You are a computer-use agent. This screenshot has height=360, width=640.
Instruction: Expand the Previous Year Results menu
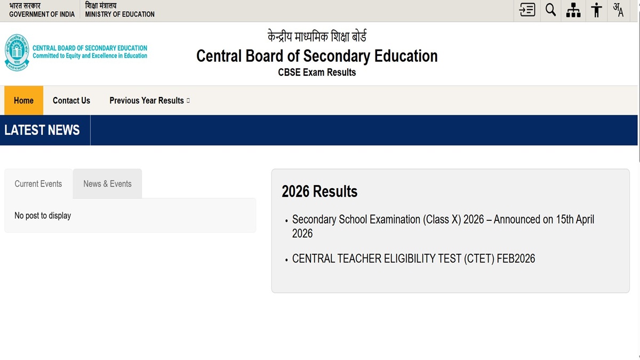(x=149, y=100)
